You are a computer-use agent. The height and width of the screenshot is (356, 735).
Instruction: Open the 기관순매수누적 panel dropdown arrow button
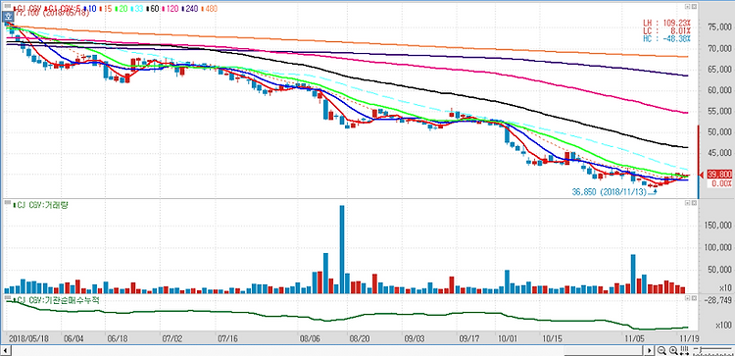pos(688,297)
